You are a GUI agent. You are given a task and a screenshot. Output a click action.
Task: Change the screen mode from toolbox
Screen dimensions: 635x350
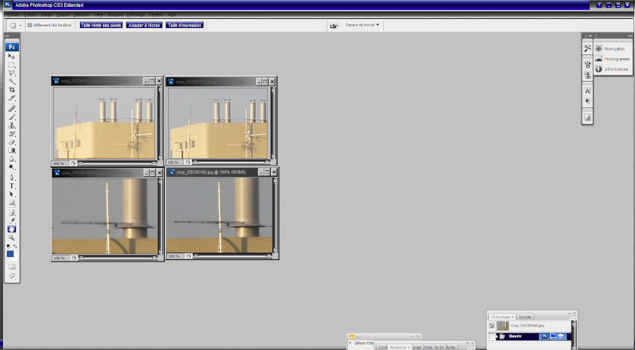click(12, 276)
